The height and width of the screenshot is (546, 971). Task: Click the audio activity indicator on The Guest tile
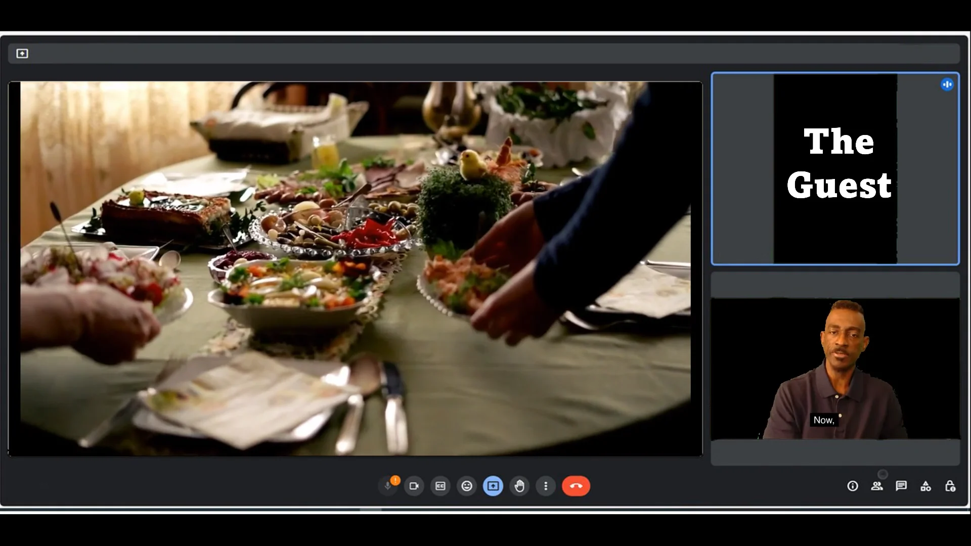pyautogui.click(x=947, y=84)
